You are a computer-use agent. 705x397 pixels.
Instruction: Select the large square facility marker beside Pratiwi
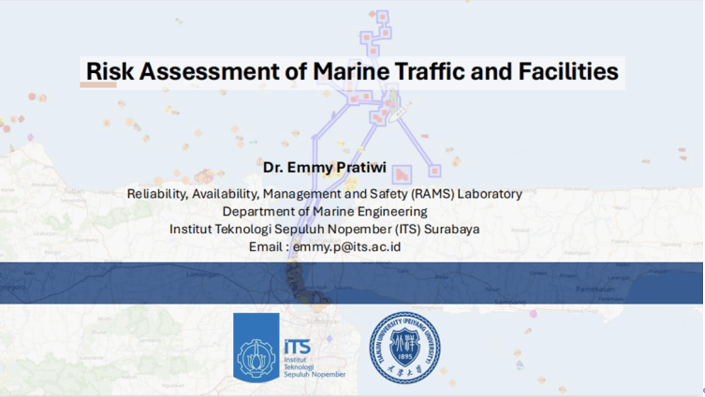pyautogui.click(x=401, y=174)
